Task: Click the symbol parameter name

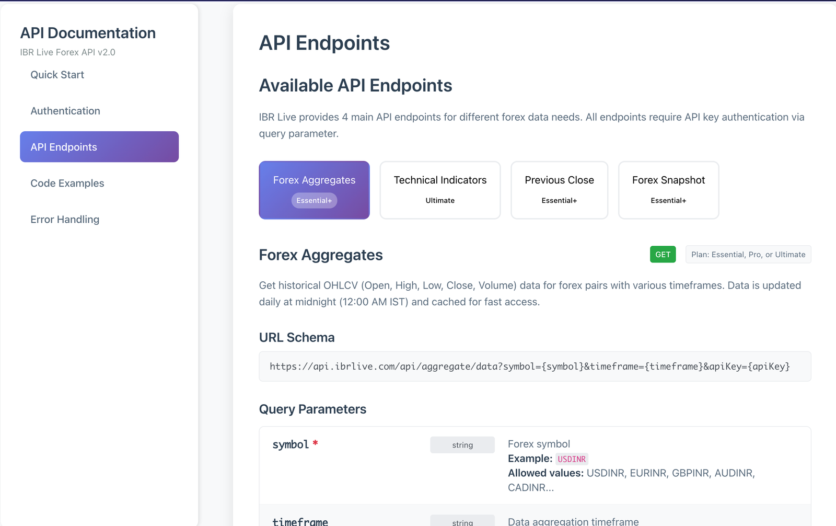Action: pyautogui.click(x=291, y=444)
